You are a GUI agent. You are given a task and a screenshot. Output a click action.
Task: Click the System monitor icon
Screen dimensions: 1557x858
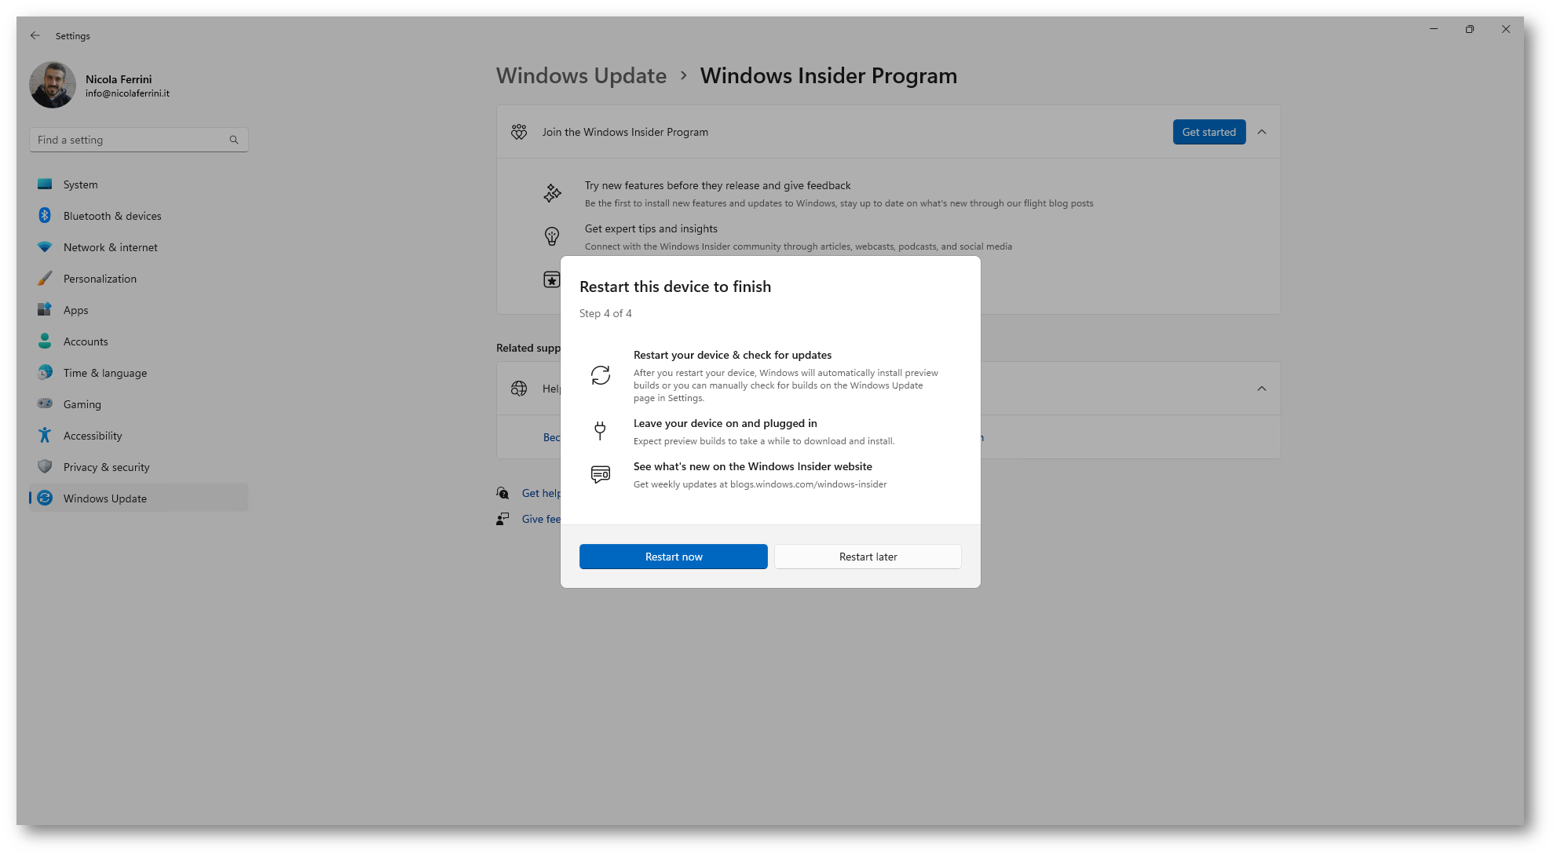(x=45, y=184)
